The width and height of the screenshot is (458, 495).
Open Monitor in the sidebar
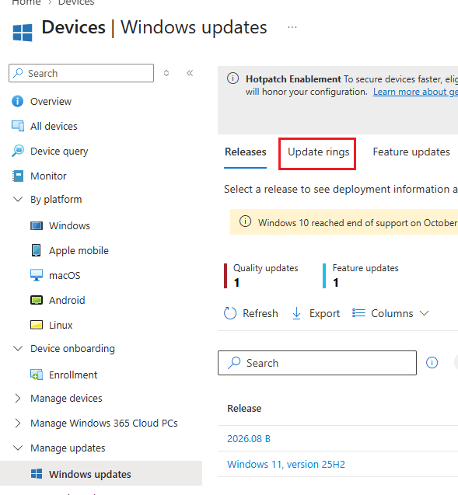pyautogui.click(x=48, y=176)
